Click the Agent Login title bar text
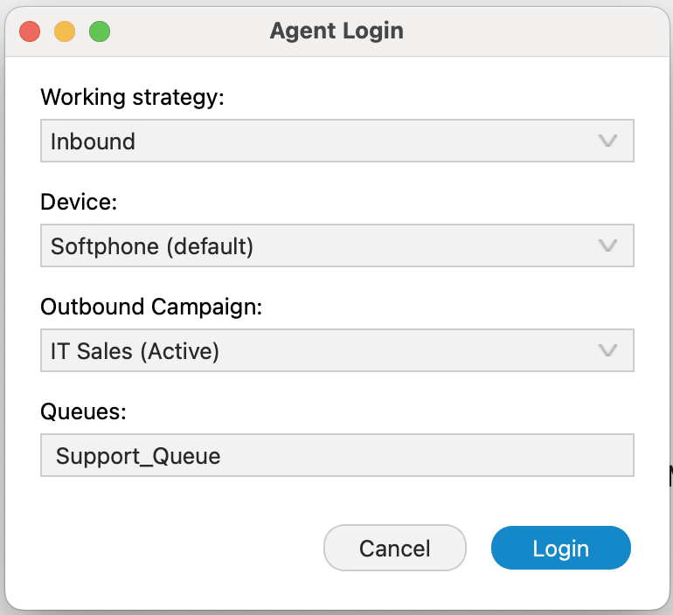Viewport: 673px width, 615px height. click(x=336, y=31)
